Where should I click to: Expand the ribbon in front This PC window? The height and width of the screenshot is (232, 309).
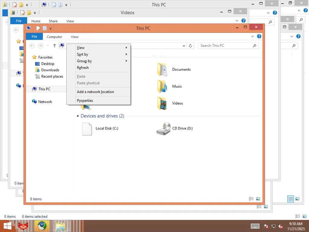click(253, 37)
